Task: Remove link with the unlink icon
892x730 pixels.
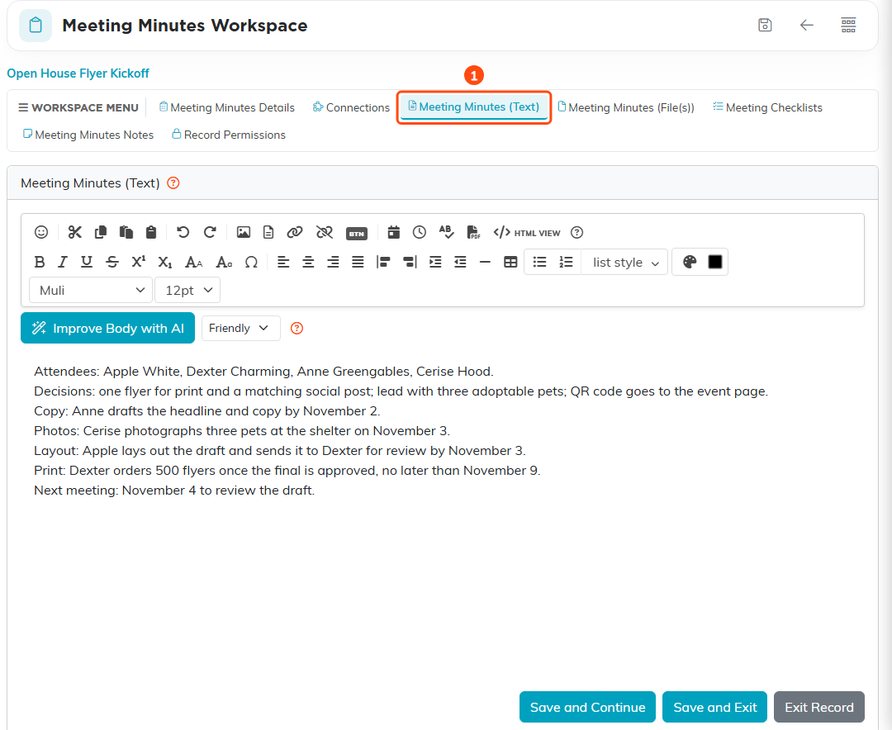Action: point(325,232)
